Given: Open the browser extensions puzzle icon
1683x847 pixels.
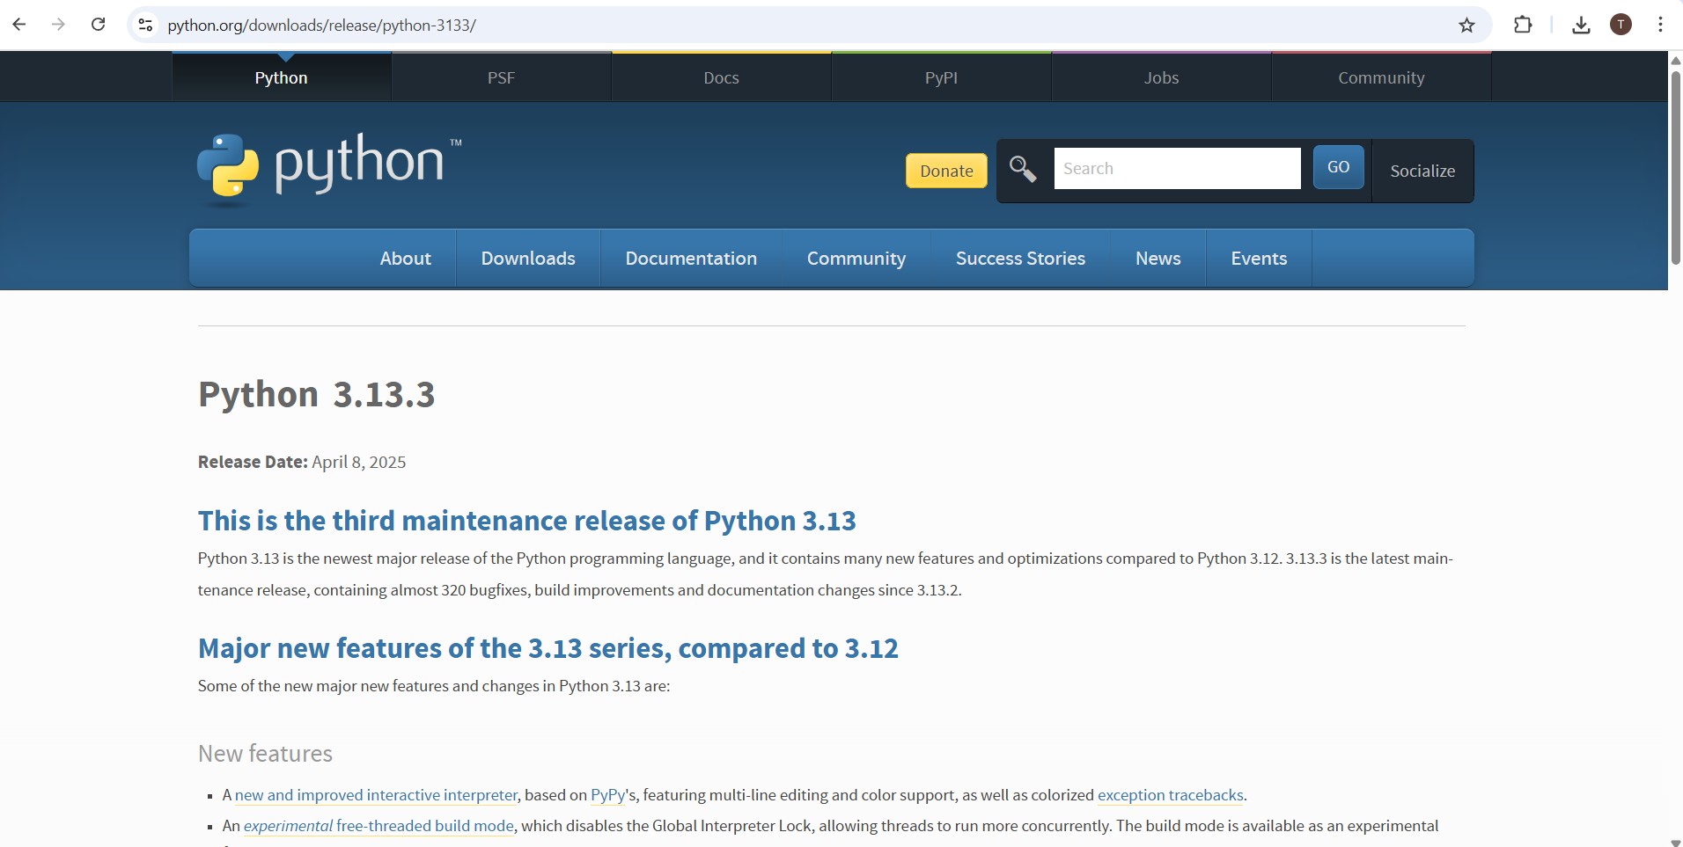Looking at the screenshot, I should point(1523,25).
